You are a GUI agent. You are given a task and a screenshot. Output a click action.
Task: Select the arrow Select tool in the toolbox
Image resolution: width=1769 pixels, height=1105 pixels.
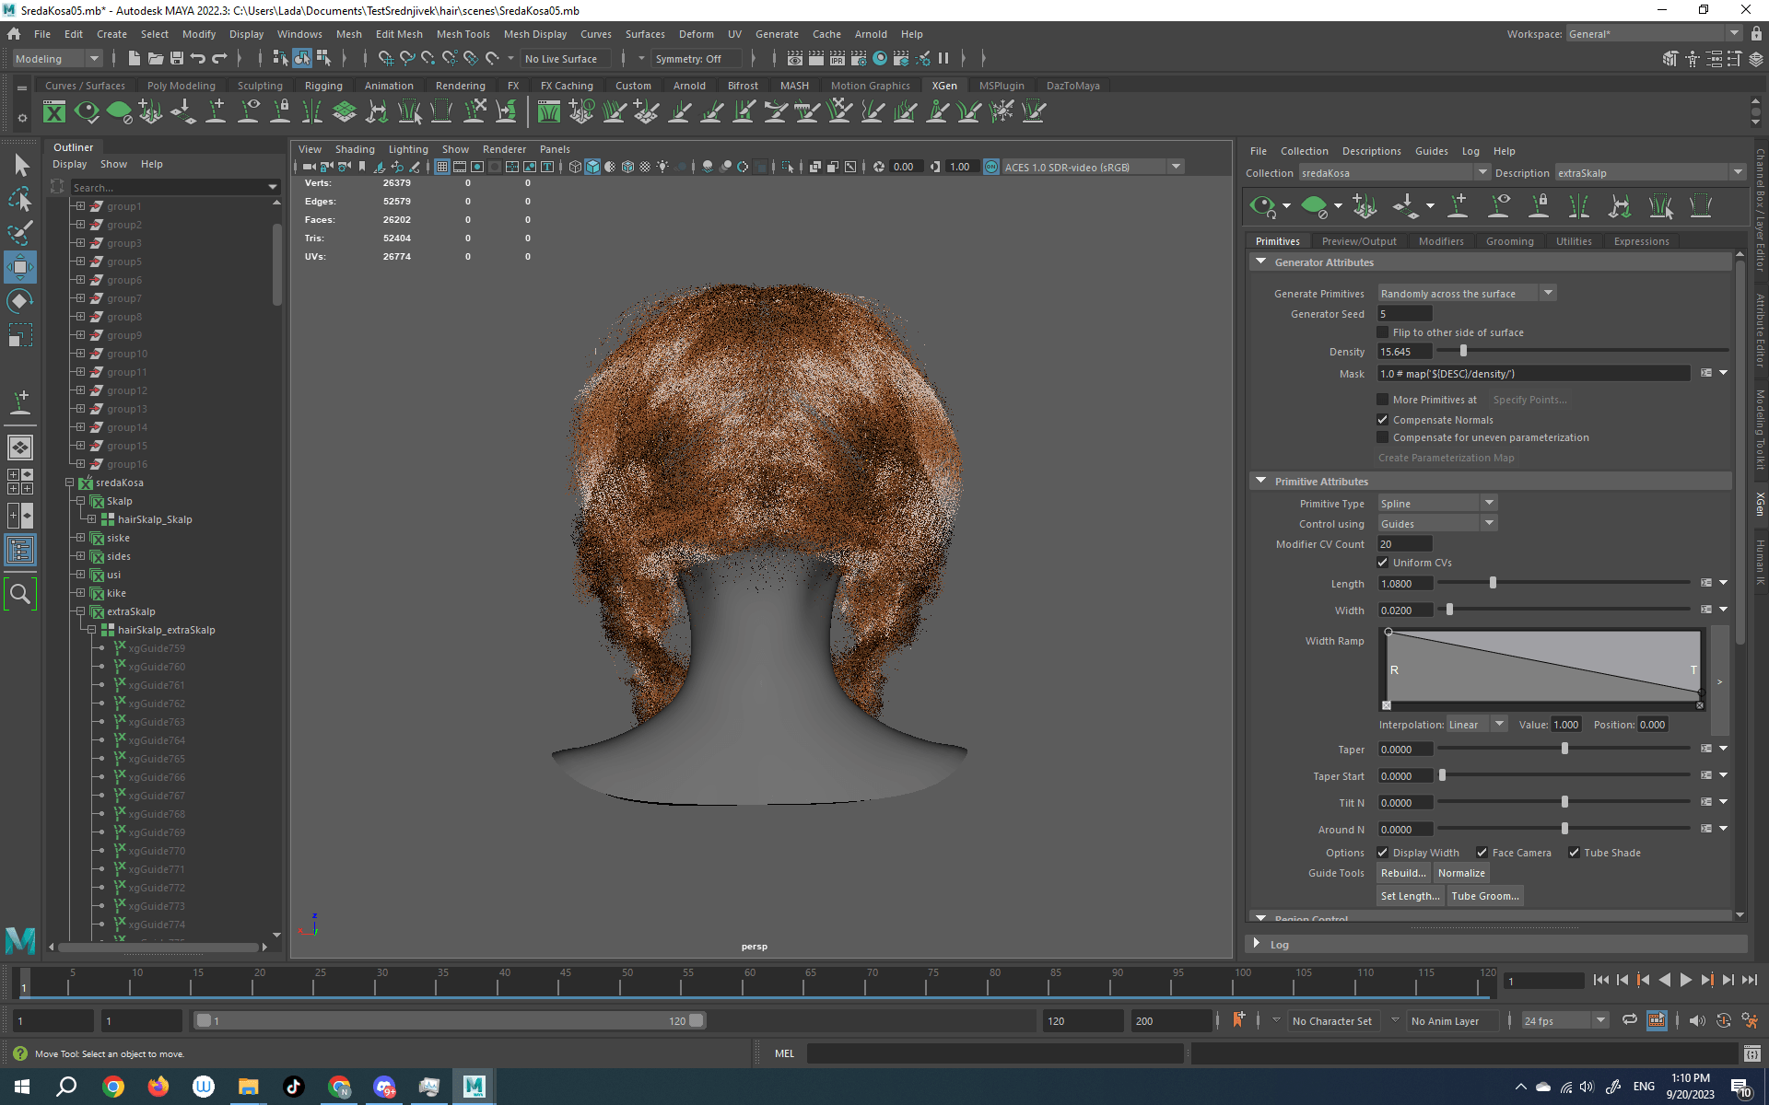click(x=21, y=165)
